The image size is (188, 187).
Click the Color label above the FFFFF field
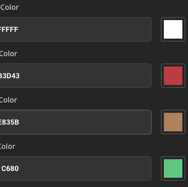[x=9, y=7]
